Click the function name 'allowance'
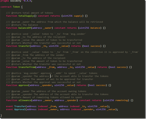Viewport: 146px width, 119px height. tap(25, 100)
